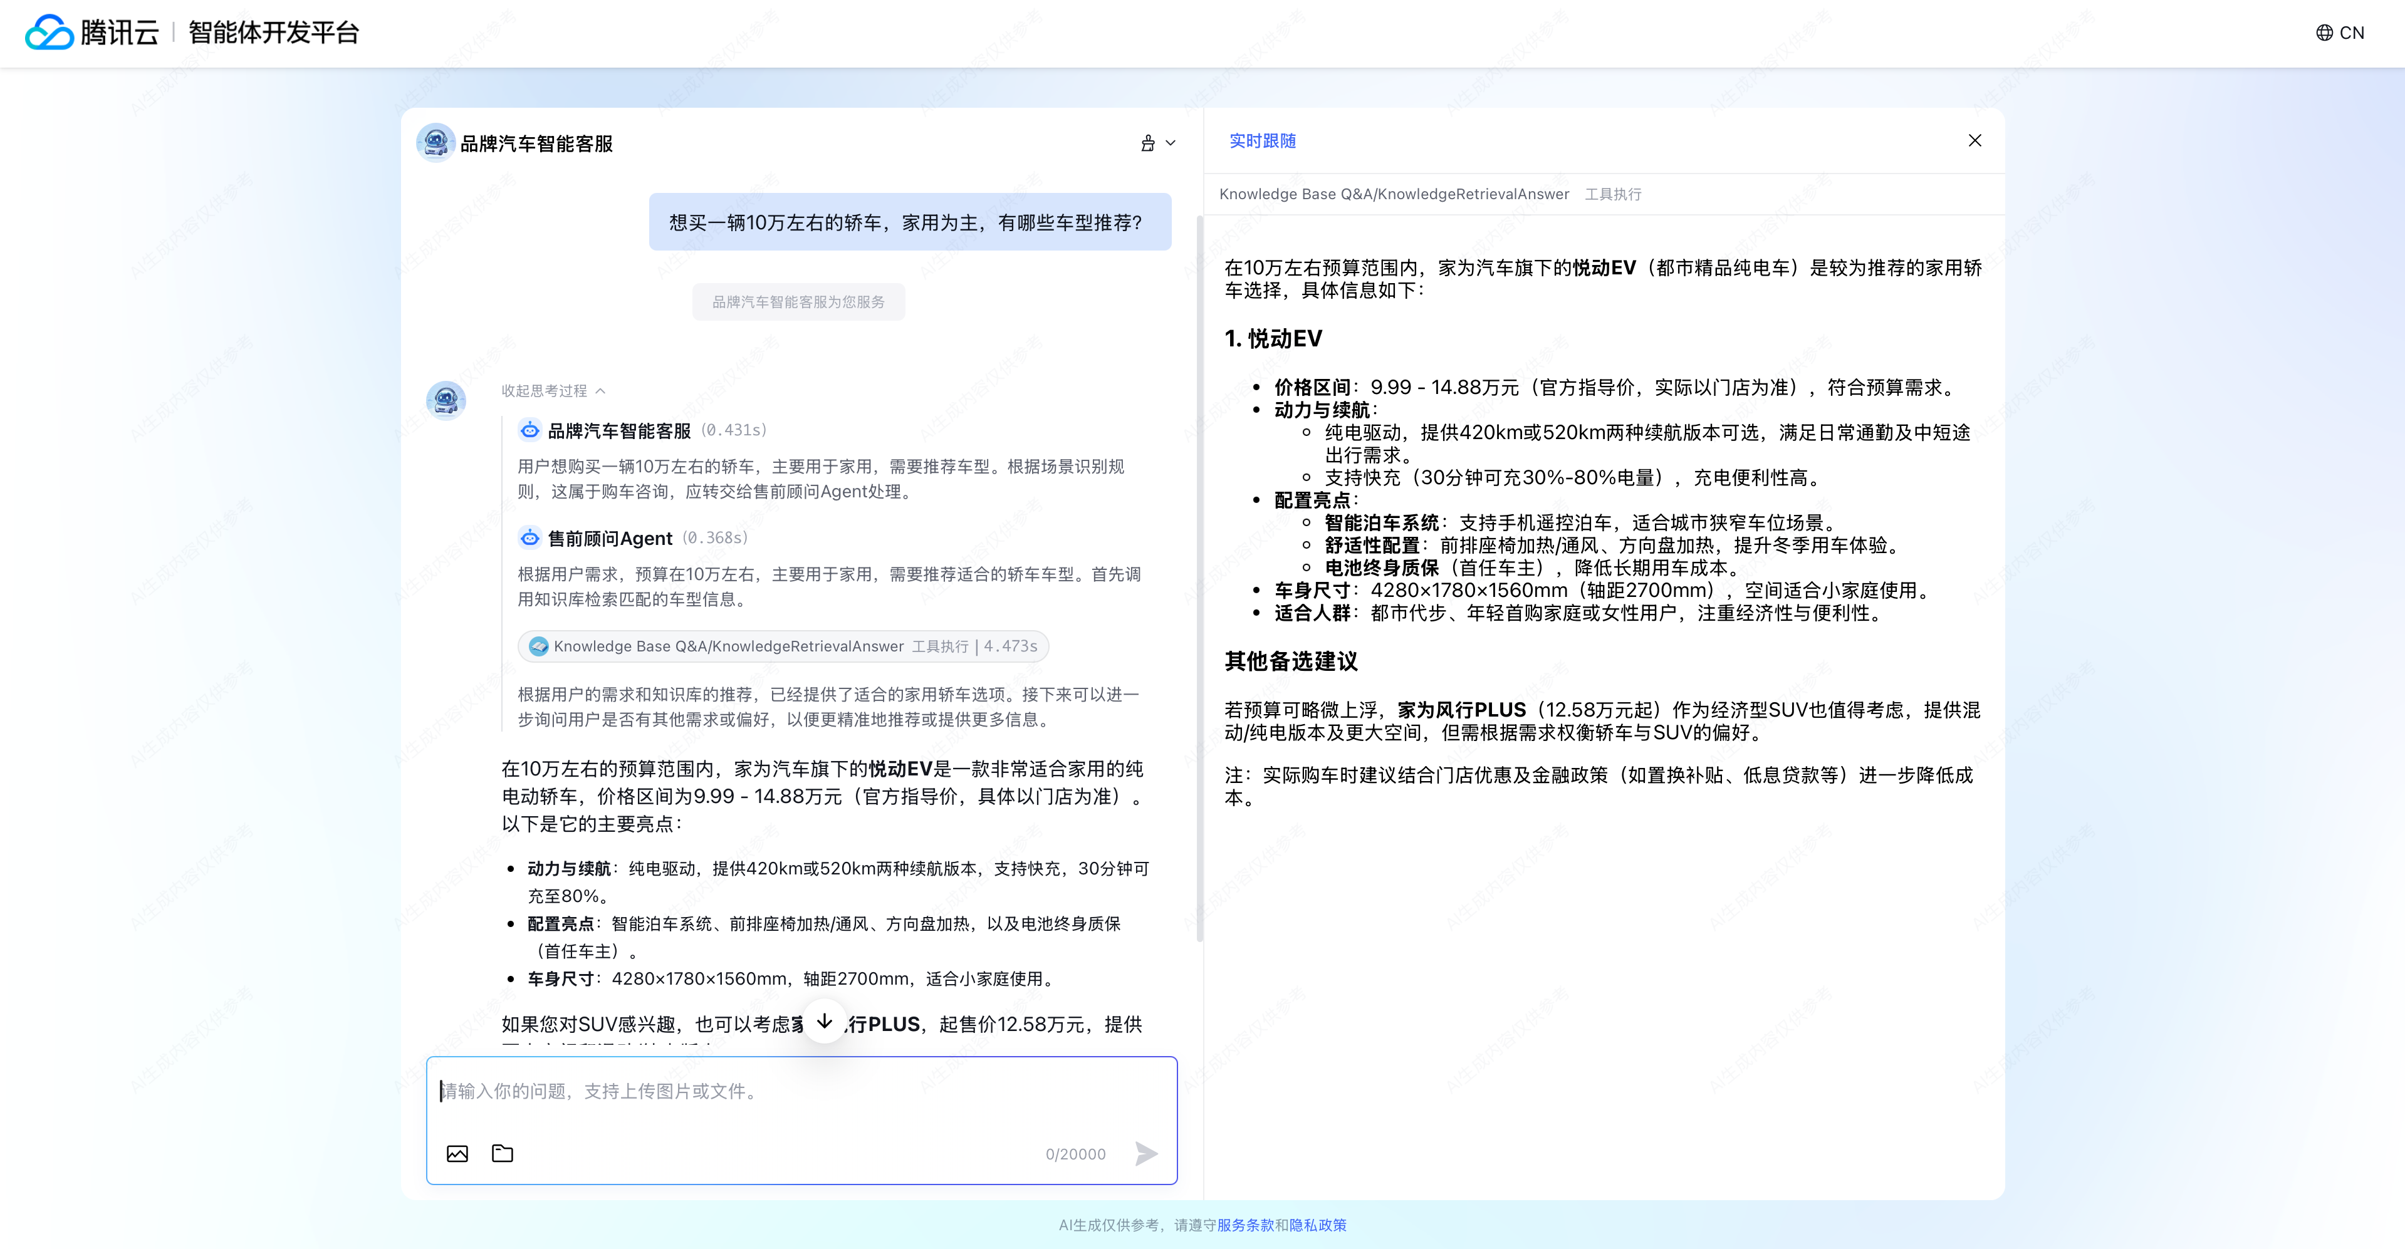Image resolution: width=2405 pixels, height=1249 pixels.
Task: Click the 服务条款 link in footer
Action: point(1246,1225)
